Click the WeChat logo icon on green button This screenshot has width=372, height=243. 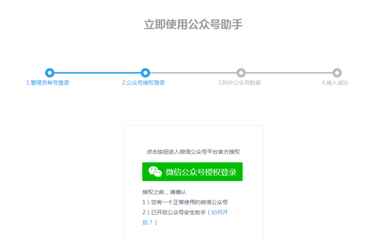click(155, 172)
